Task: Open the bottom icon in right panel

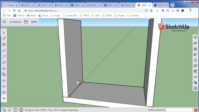Action: pos(195,88)
